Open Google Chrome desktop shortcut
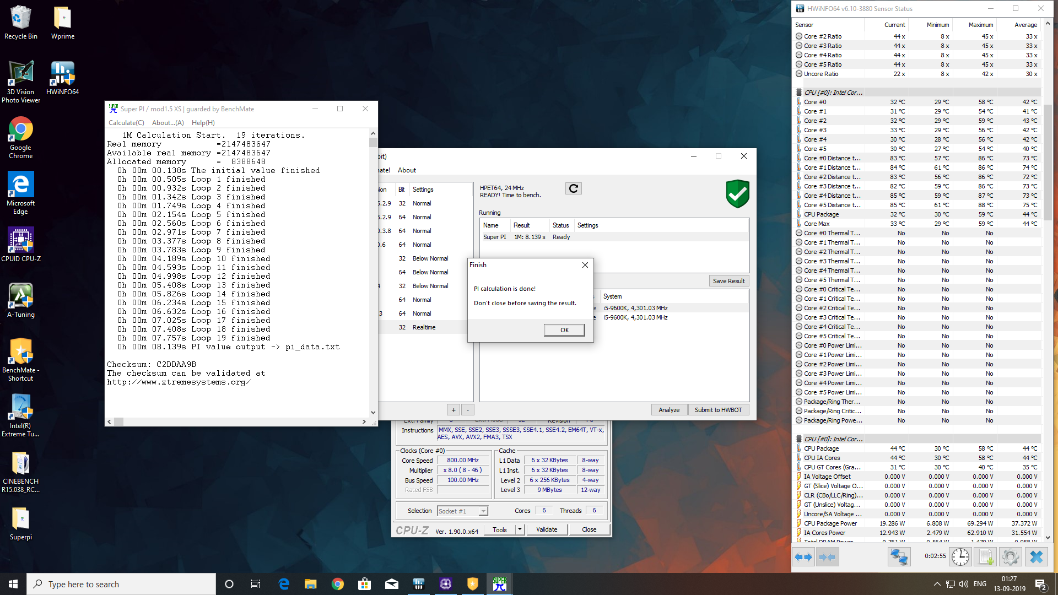1058x595 pixels. click(x=21, y=137)
